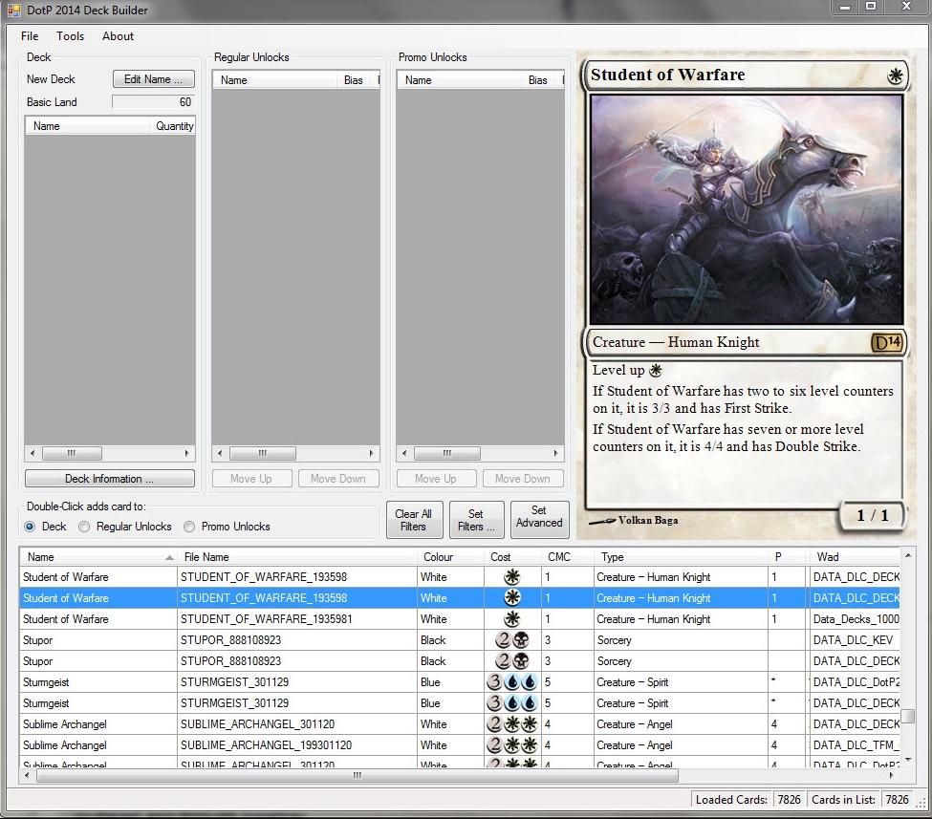Open Set Filters dialog
The width and height of the screenshot is (932, 819).
[476, 520]
